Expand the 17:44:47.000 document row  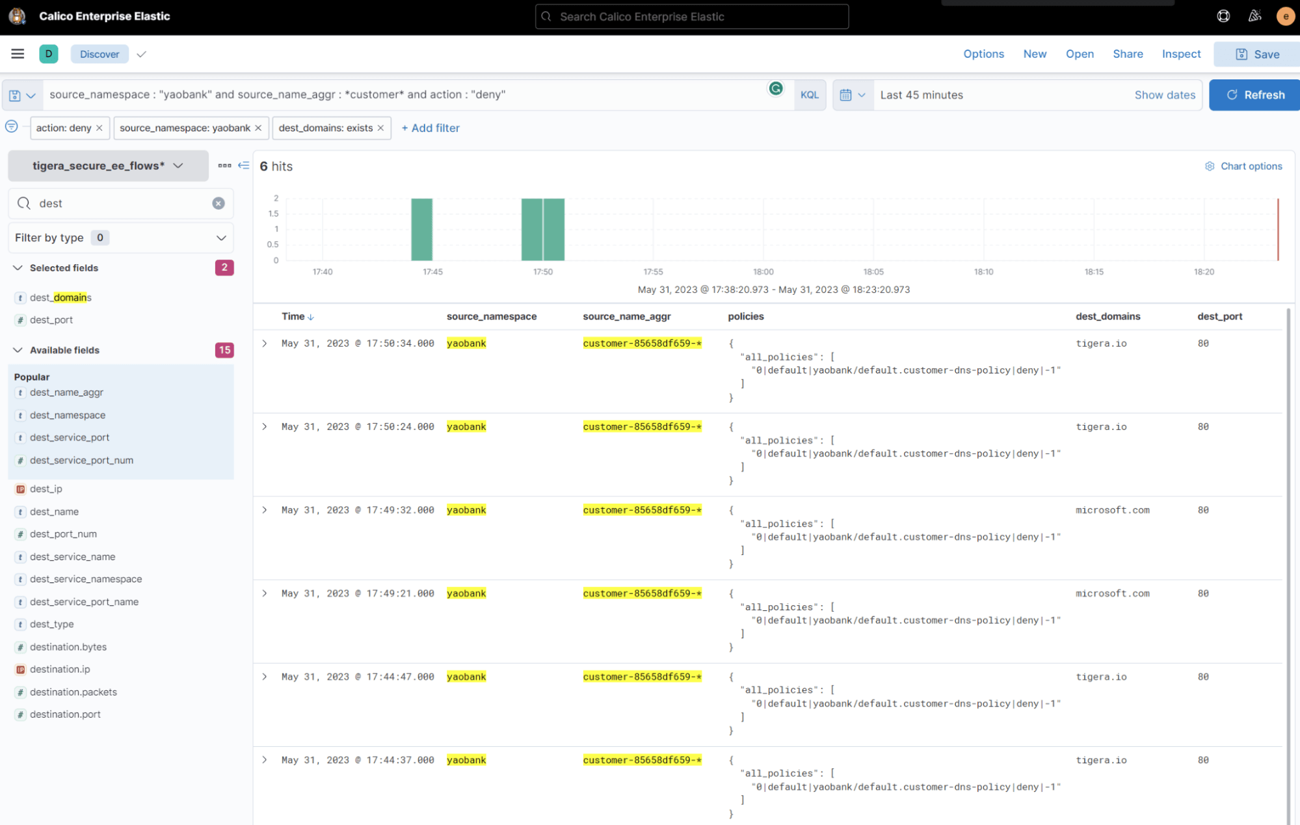(x=265, y=677)
